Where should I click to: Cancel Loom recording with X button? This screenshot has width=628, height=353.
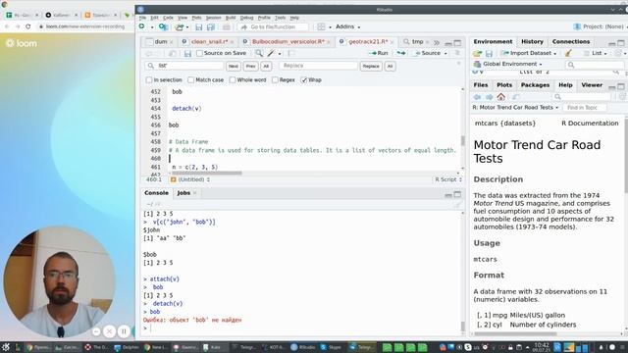(109, 331)
